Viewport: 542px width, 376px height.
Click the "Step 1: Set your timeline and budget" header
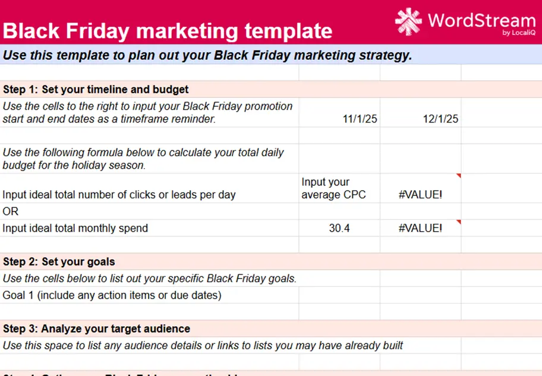(x=96, y=90)
